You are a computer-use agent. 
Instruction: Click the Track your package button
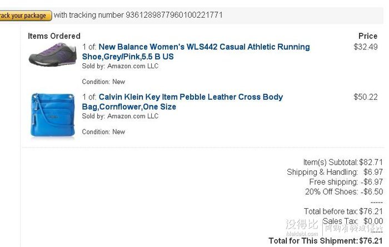coord(26,16)
